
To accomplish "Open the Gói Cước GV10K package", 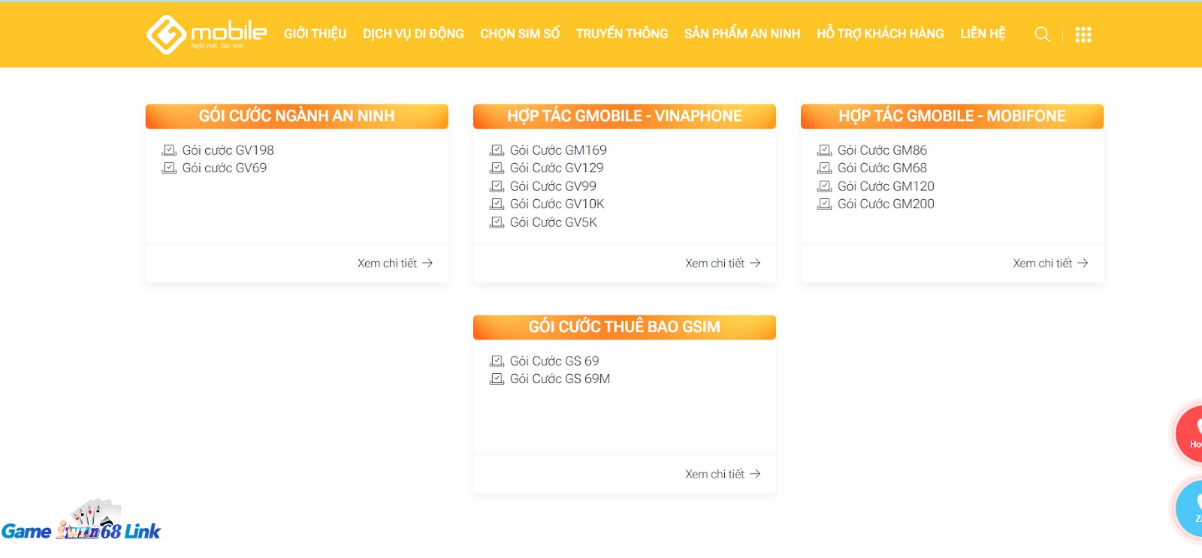I will pos(557,204).
